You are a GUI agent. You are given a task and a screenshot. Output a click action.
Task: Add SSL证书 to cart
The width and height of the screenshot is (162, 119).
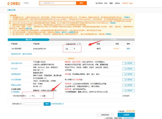tap(128, 69)
